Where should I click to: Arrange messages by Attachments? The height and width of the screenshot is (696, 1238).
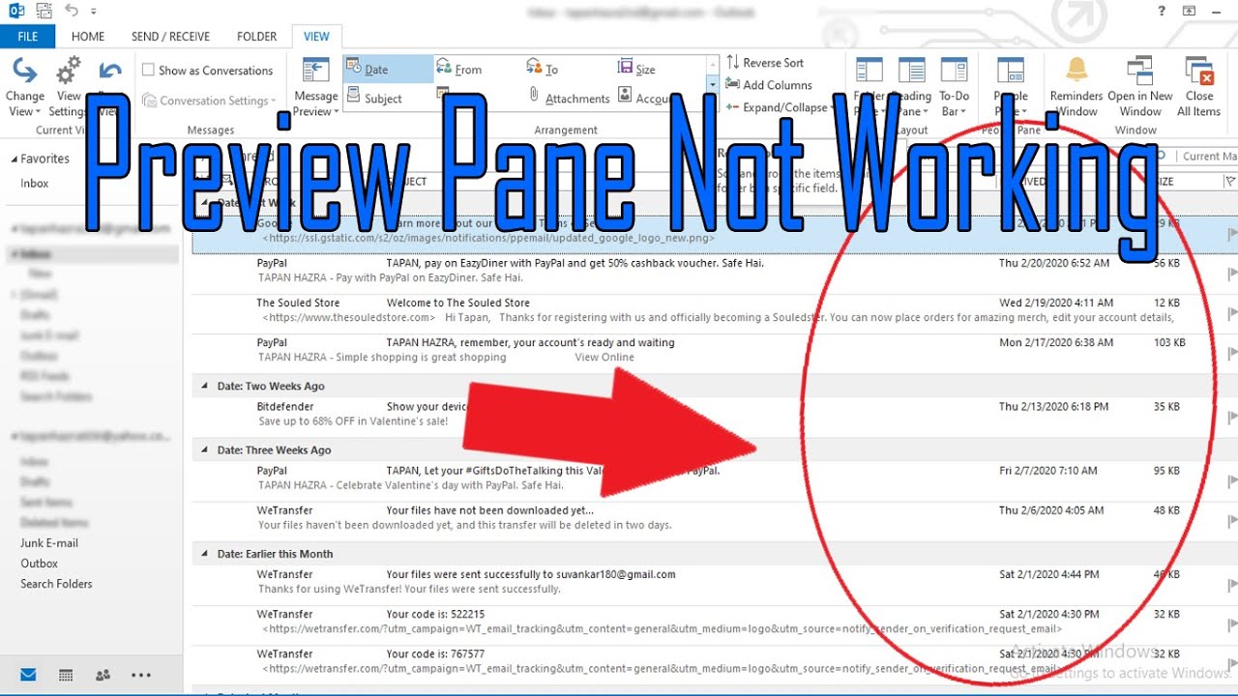[569, 98]
